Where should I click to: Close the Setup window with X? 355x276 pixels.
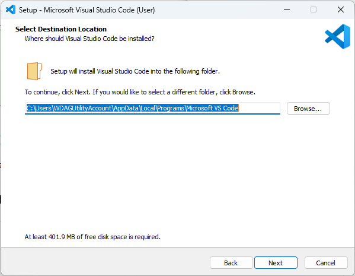341,9
